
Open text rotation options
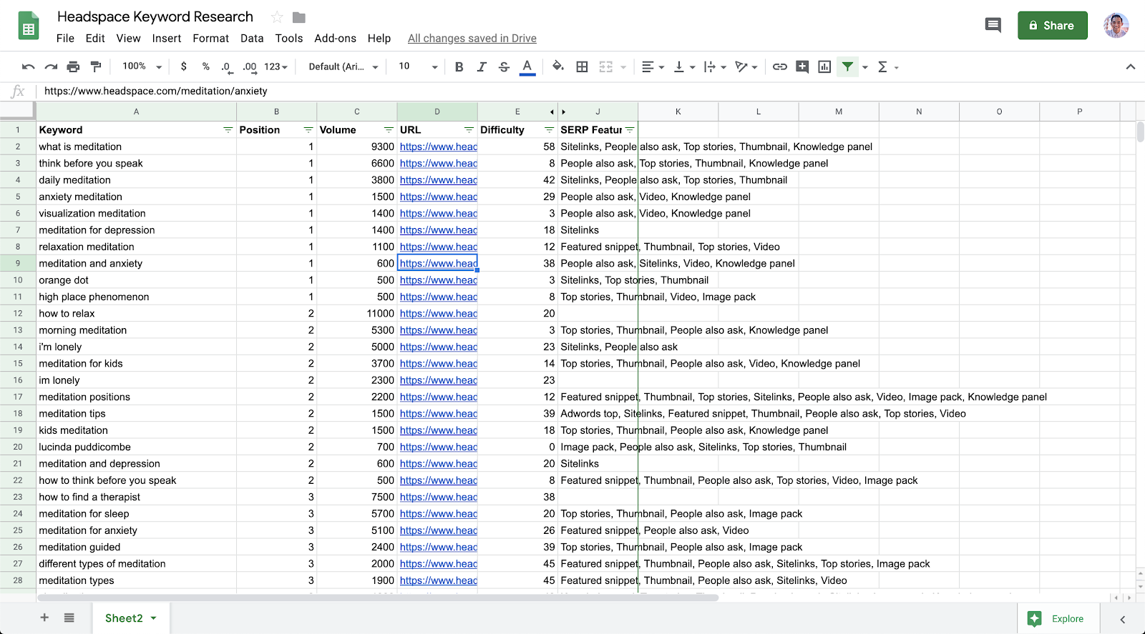746,66
